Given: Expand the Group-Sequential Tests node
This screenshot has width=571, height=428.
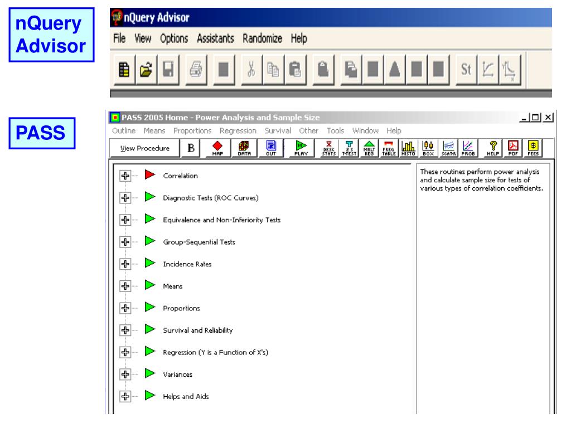Looking at the screenshot, I should [125, 242].
